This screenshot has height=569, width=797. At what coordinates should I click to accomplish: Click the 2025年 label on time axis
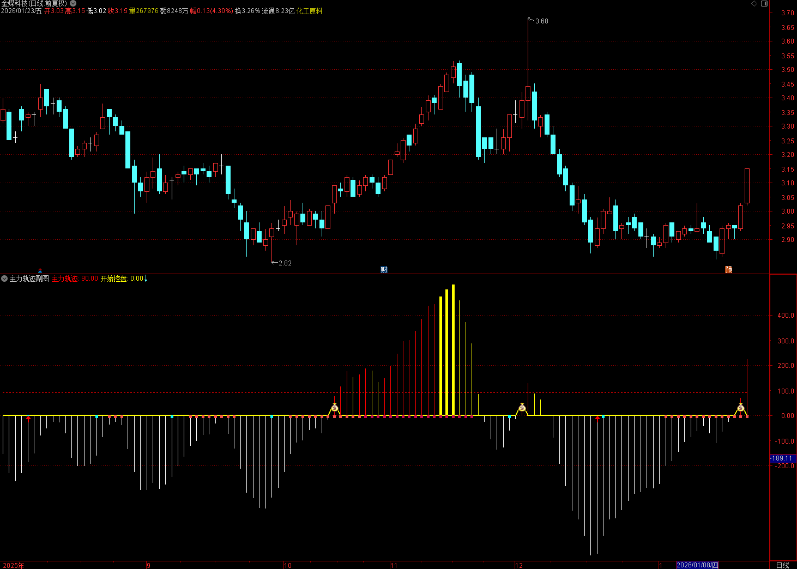click(x=14, y=565)
